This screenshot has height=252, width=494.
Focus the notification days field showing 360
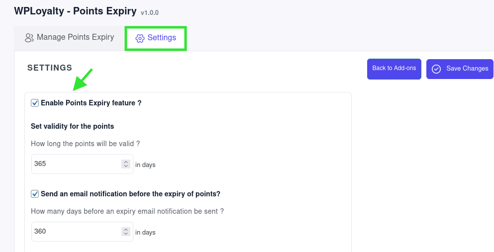[82, 232]
